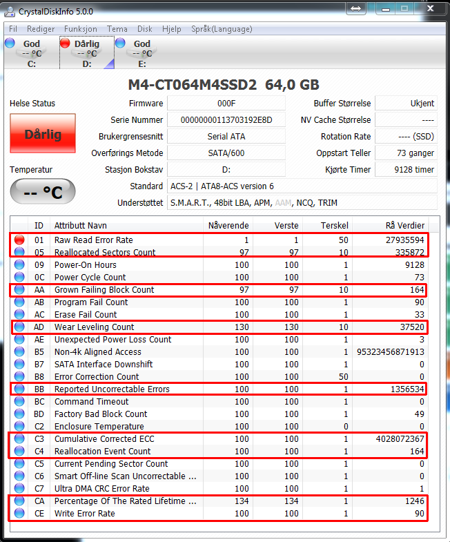The width and height of the screenshot is (450, 542).
Task: Click the status orb for Non-4k Aligned Access
Action: [19, 351]
